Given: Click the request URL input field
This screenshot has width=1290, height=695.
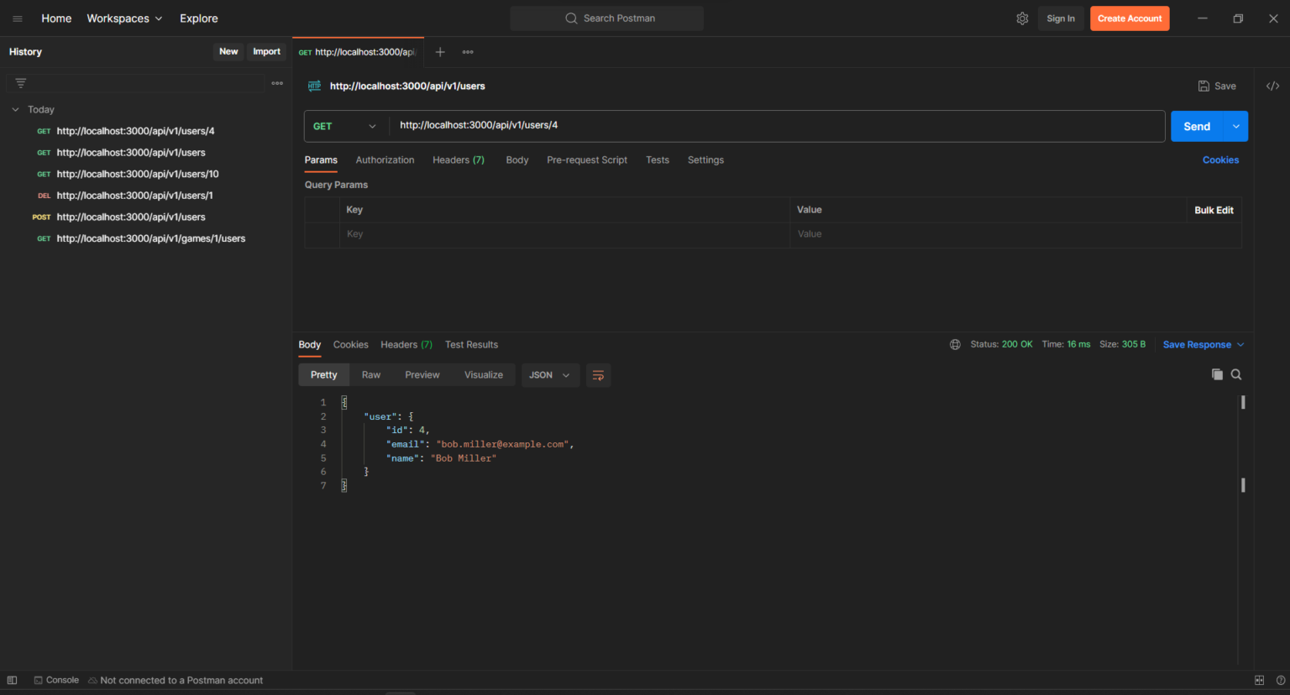Looking at the screenshot, I should coord(778,126).
